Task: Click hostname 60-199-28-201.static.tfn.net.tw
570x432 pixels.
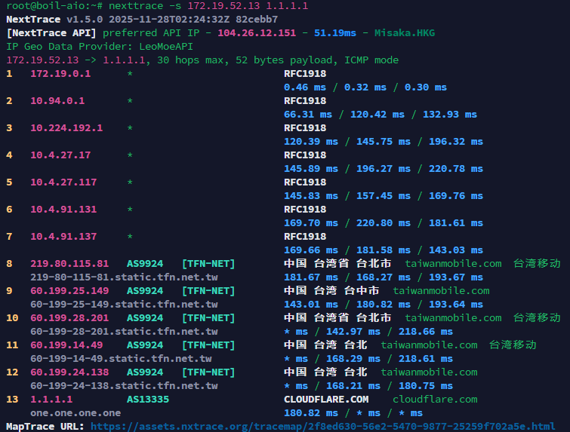Action: (124, 332)
